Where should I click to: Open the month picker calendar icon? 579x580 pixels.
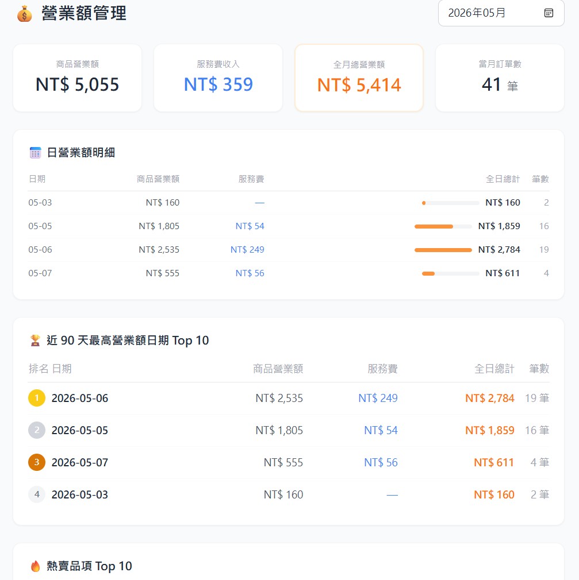pos(549,13)
